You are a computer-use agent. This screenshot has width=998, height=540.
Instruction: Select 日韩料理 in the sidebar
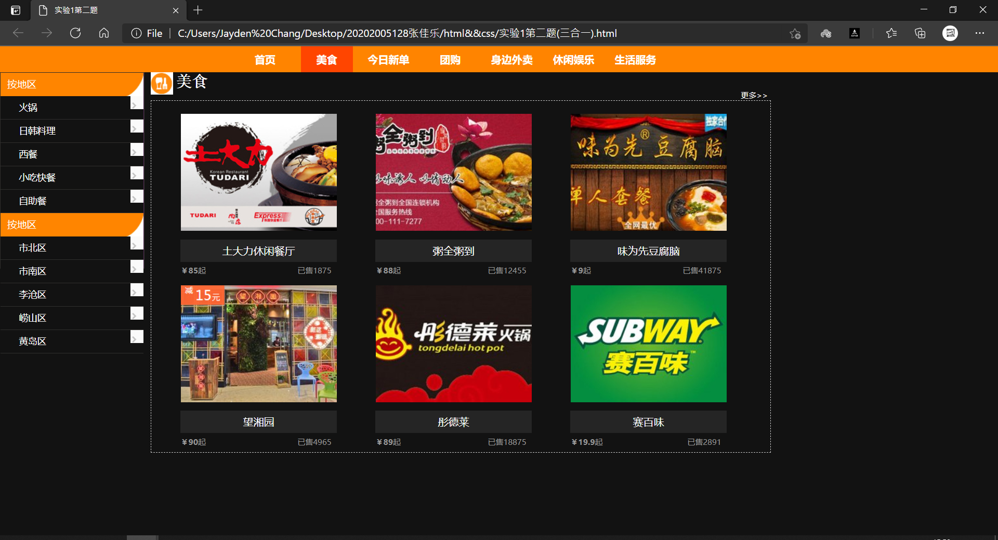point(37,131)
